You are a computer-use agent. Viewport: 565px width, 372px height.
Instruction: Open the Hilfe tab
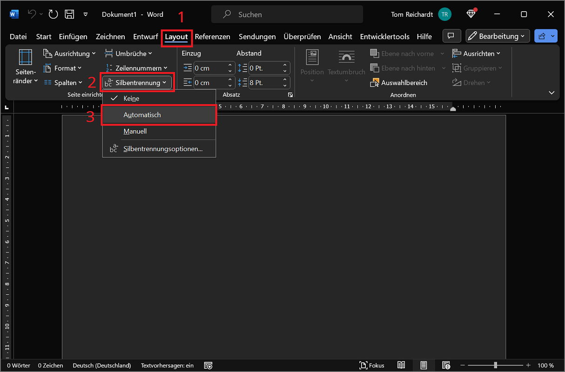click(424, 36)
